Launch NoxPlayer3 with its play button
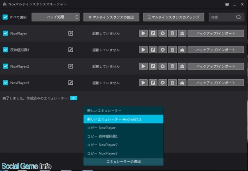 (143, 83)
